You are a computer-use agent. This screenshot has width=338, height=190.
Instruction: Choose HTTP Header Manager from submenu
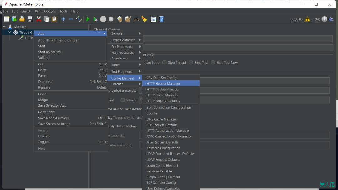click(x=171, y=84)
